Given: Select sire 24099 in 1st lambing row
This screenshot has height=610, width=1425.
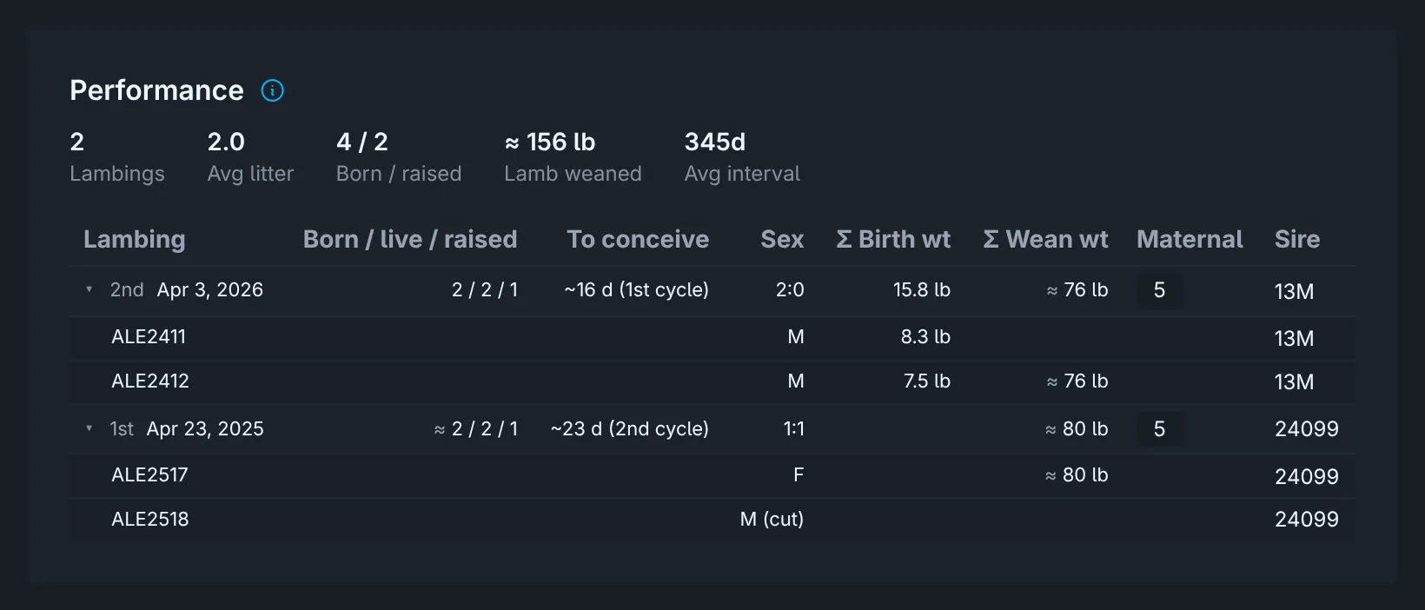Looking at the screenshot, I should [1307, 429].
